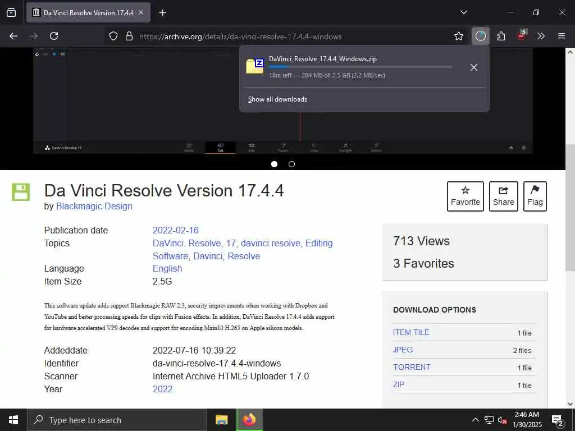
Task: Click the scrollbar down arrow
Action: (x=570, y=404)
